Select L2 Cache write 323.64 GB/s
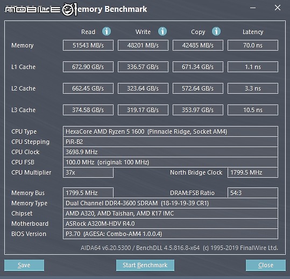Viewport: 290px width, 279px height. click(x=143, y=88)
